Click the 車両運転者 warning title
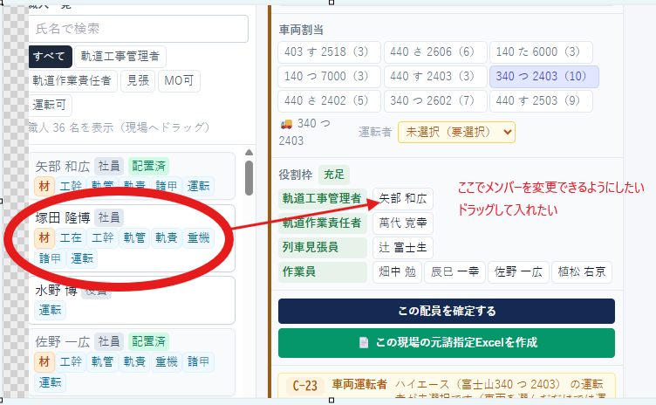The width and height of the screenshot is (656, 405). [359, 384]
